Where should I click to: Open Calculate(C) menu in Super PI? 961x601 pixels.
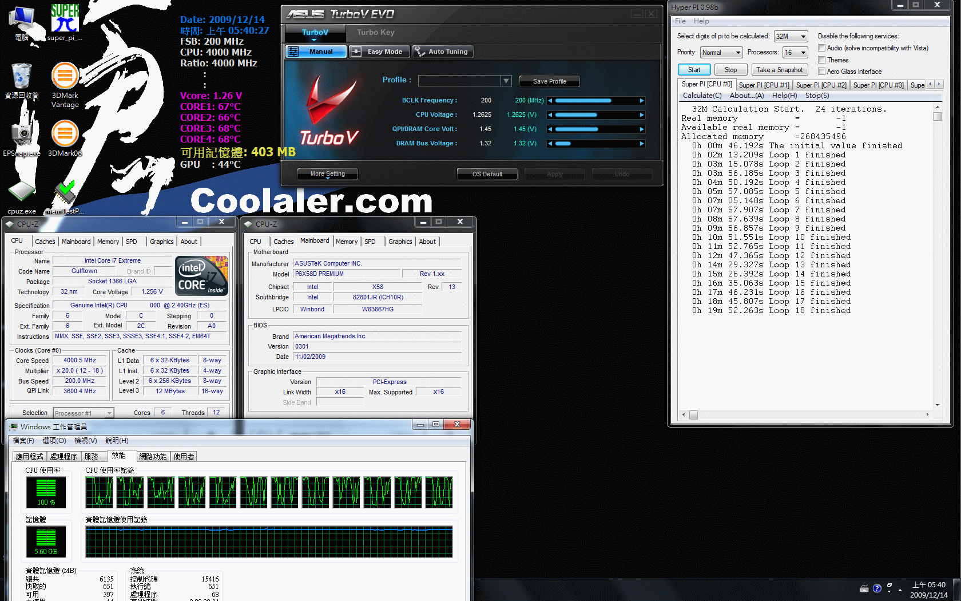[702, 96]
